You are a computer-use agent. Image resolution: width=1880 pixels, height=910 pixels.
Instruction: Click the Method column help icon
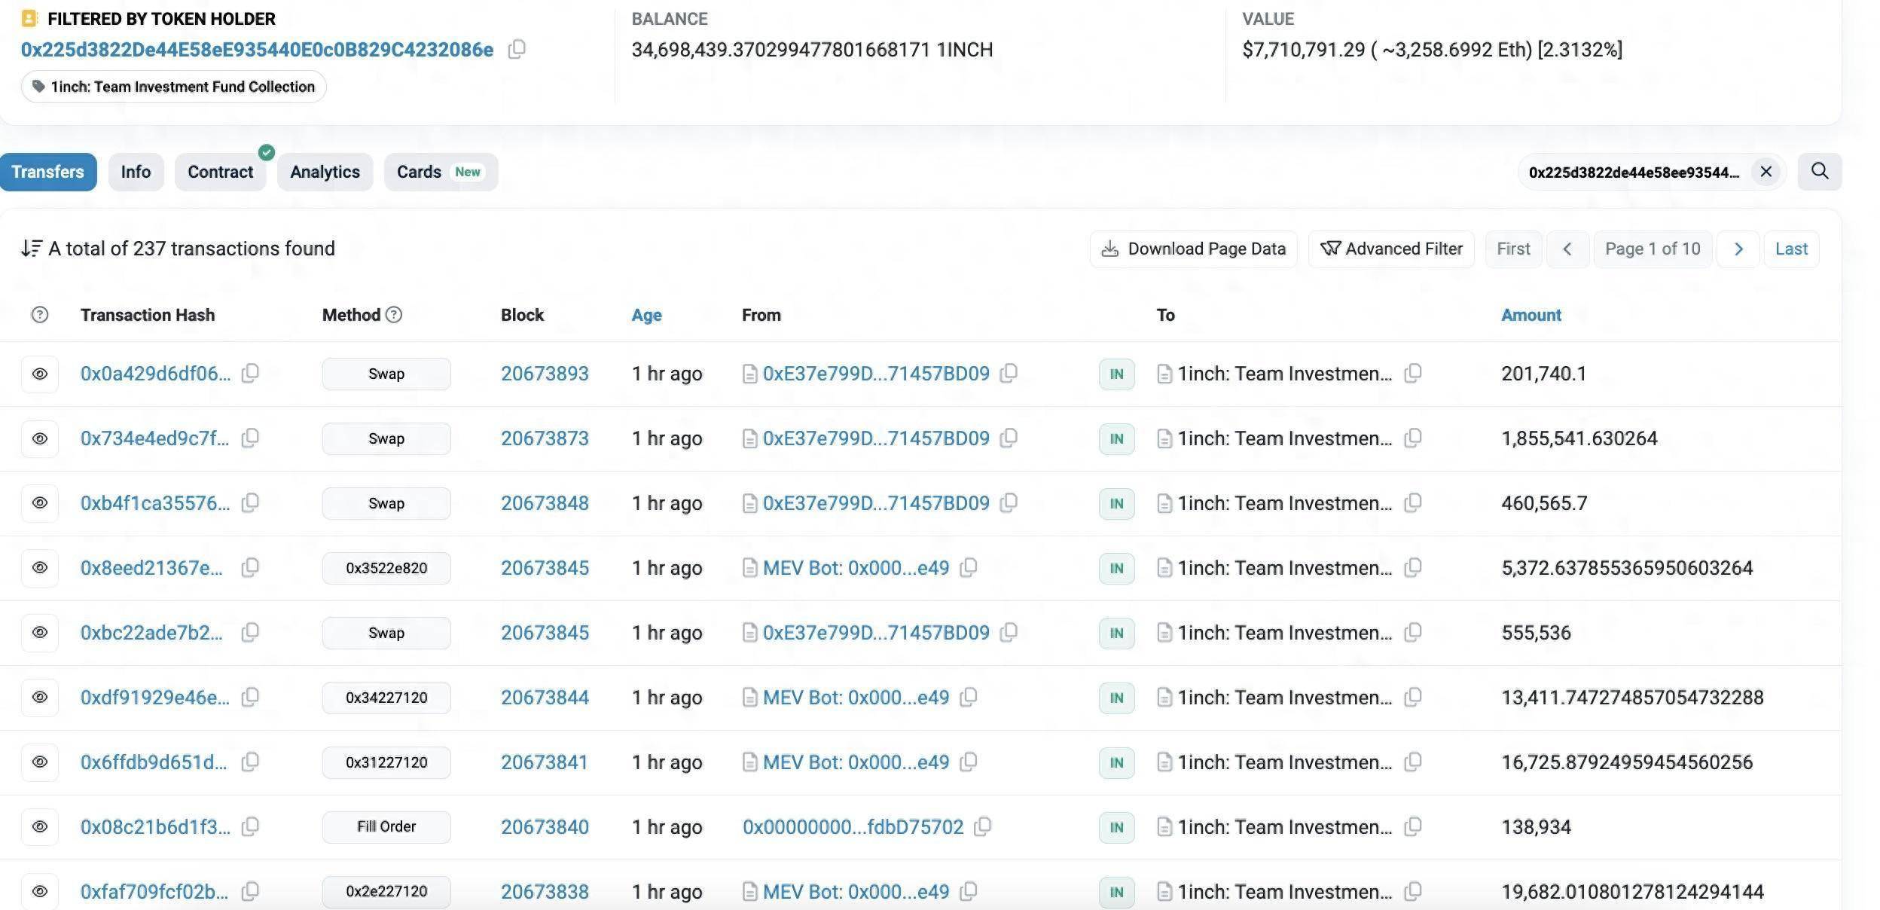tap(394, 315)
